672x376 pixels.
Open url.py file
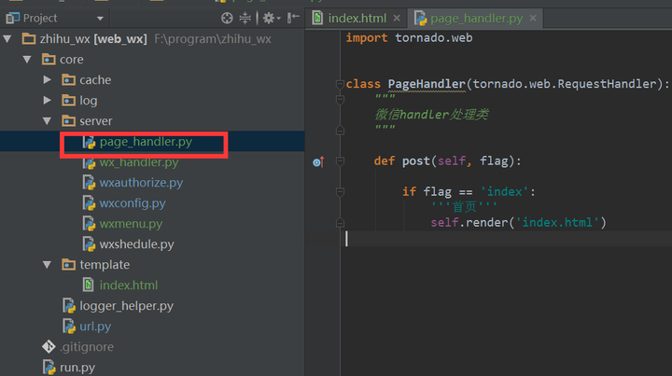95,327
